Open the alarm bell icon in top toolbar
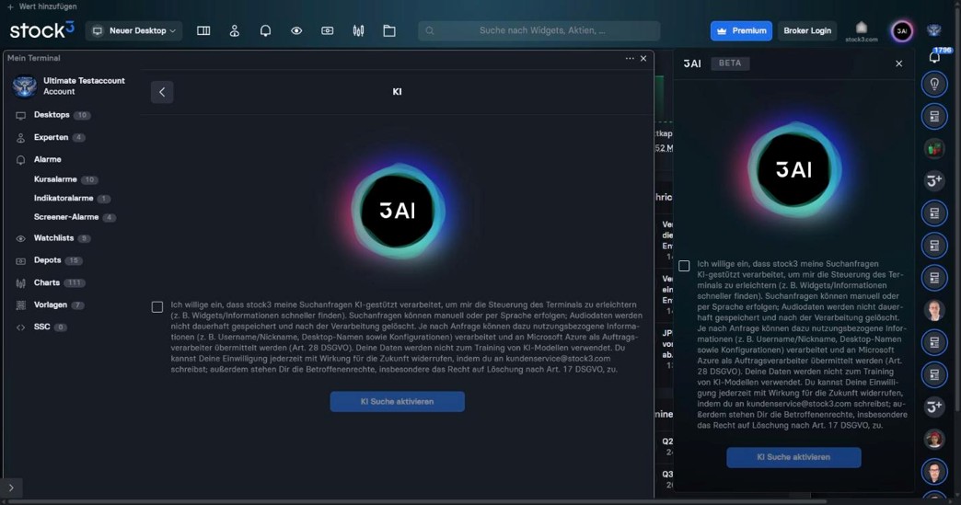 click(265, 30)
